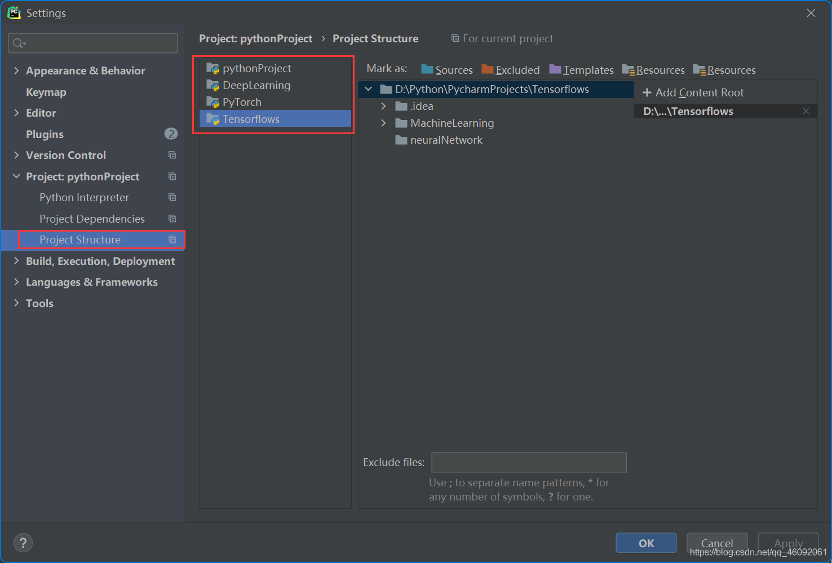Select Tensorflows in module list
Viewport: 832px width, 563px height.
click(275, 119)
